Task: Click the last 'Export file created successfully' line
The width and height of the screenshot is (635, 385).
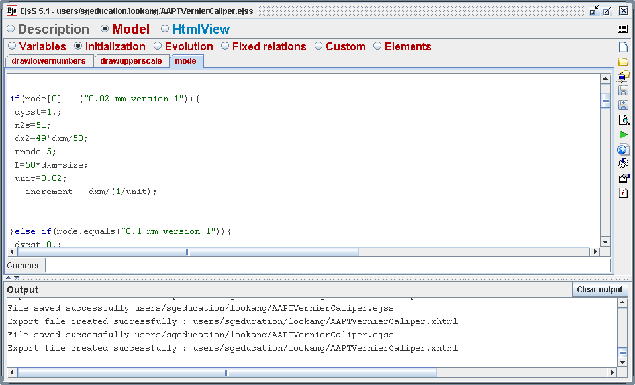Action: coord(232,348)
